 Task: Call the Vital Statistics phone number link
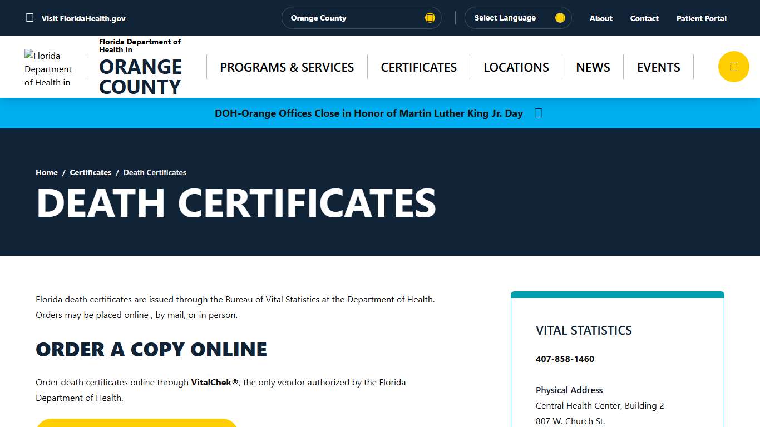(565, 359)
